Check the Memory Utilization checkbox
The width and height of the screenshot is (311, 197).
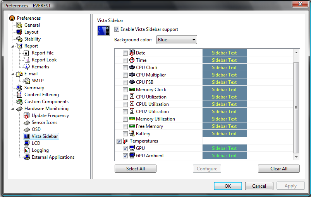pyautogui.click(x=125, y=119)
